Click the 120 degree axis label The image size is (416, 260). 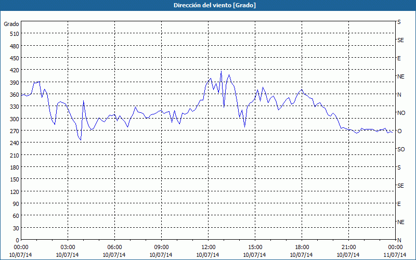click(15, 192)
